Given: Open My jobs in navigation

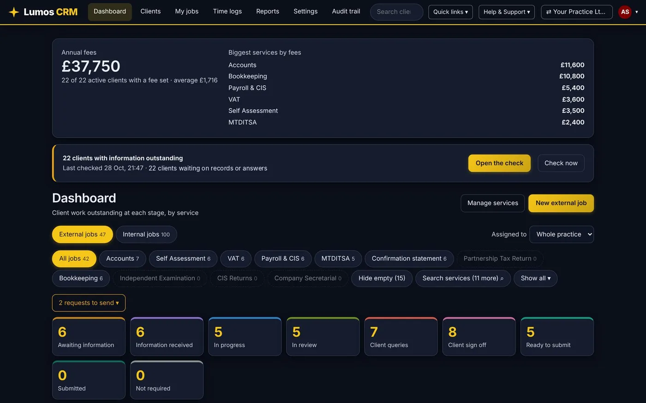Looking at the screenshot, I should click(x=187, y=12).
